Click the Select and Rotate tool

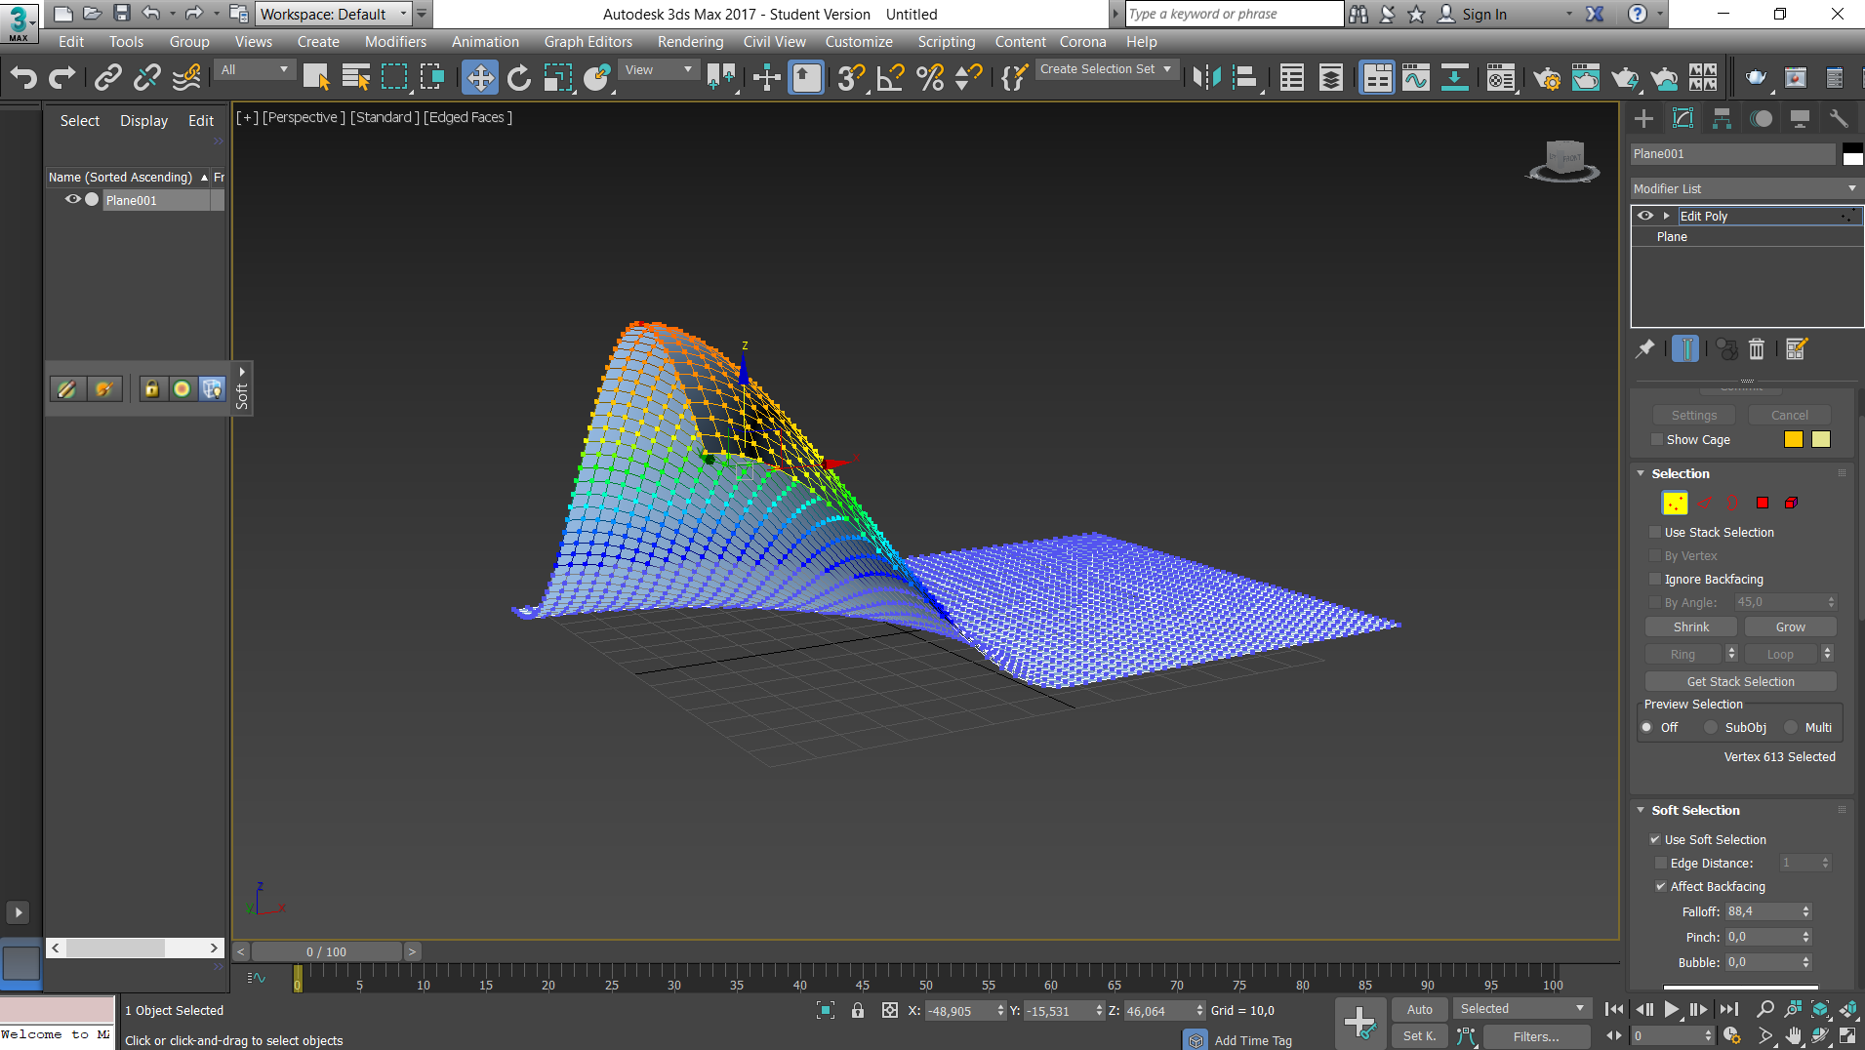(518, 78)
